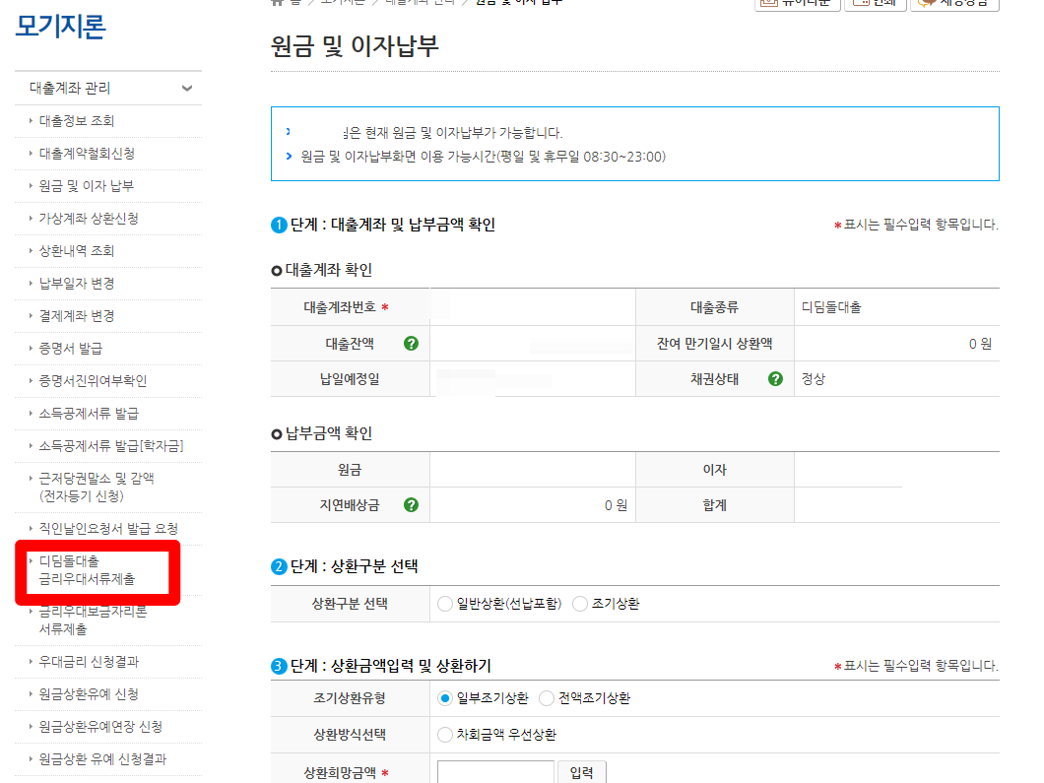1044x783 pixels.
Task: Open the help tooltip beside 지연배상금
Action: [x=413, y=504]
